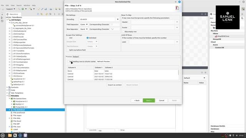Click the Job Designs node icon

pyautogui.click(x=9, y=20)
